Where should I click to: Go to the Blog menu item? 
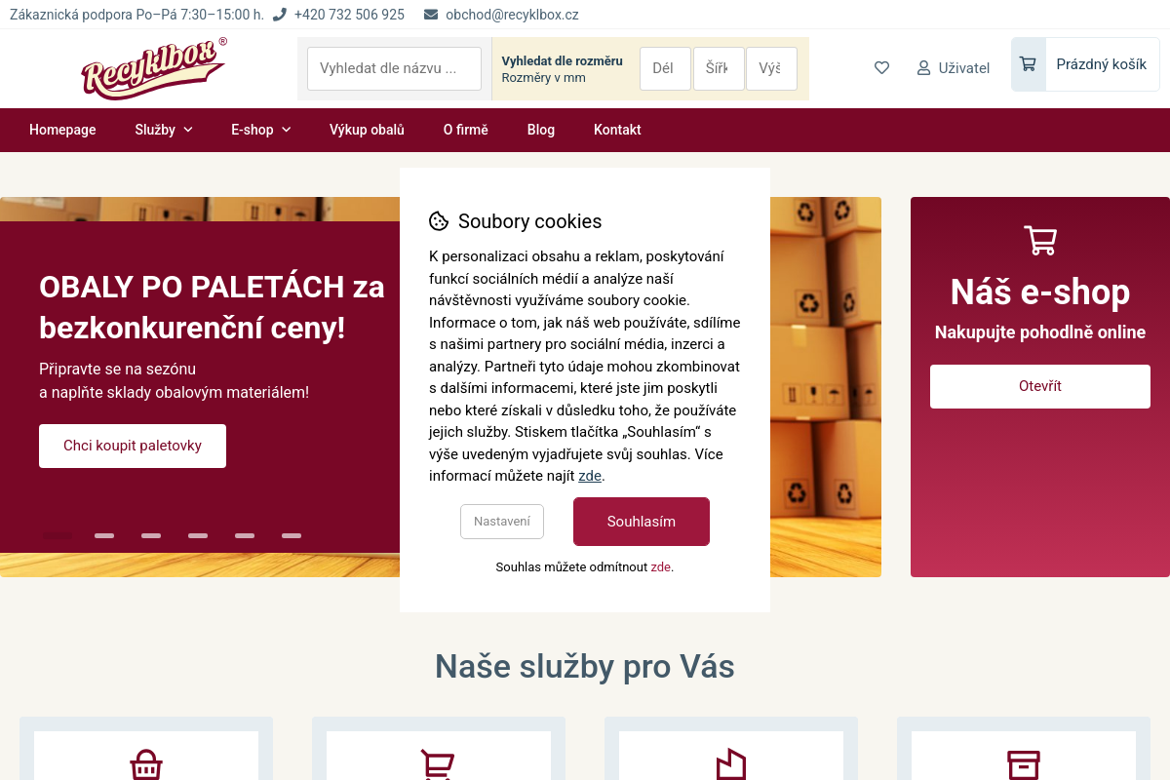(x=541, y=130)
